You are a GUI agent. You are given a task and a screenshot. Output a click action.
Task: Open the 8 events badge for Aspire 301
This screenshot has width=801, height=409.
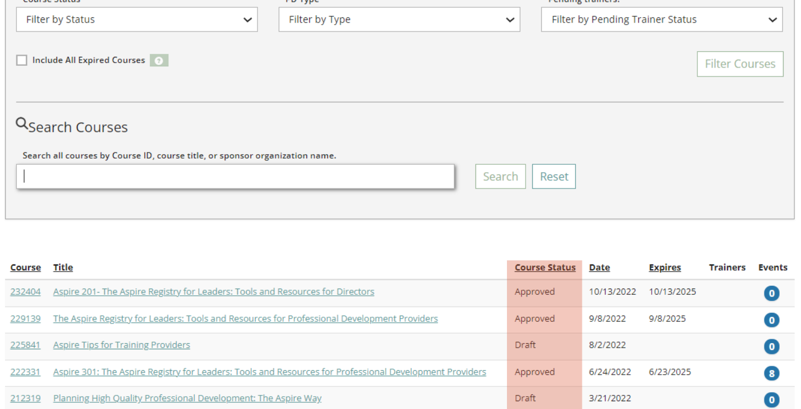point(771,373)
